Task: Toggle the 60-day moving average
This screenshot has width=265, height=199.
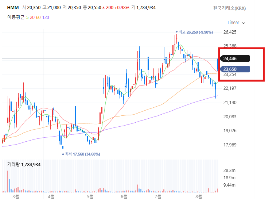Action: point(38,18)
